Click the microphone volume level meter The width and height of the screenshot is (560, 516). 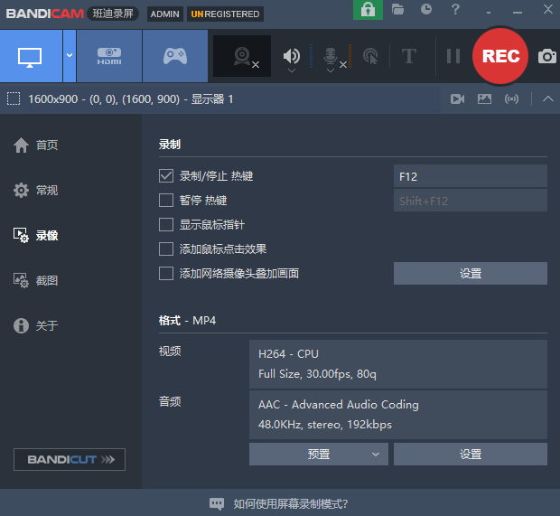(x=350, y=56)
